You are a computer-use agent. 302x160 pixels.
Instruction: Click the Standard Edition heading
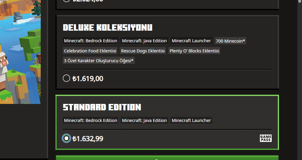(x=102, y=107)
